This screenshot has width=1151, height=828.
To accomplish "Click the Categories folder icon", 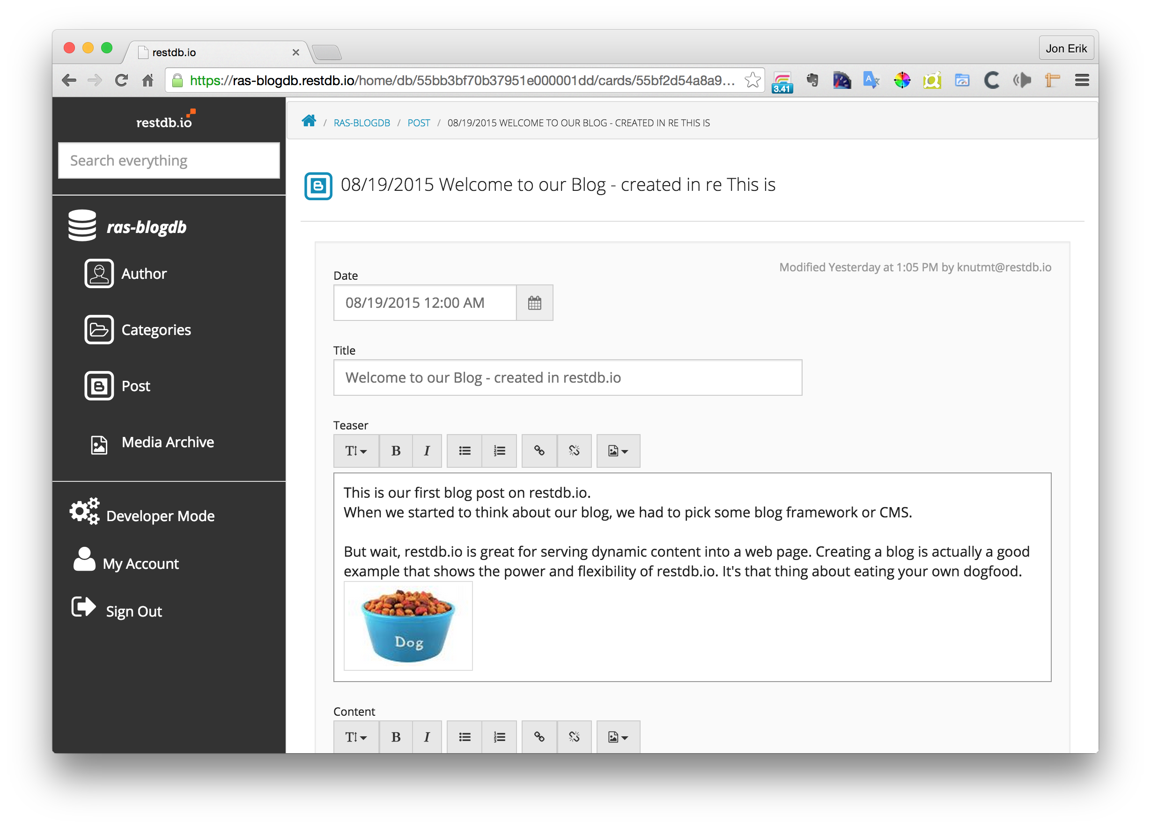I will tap(99, 330).
